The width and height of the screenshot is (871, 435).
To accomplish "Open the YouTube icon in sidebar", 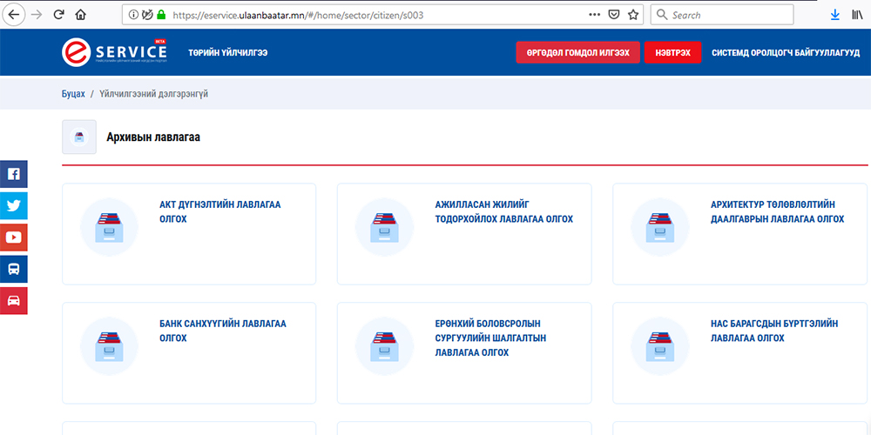I will (13, 238).
